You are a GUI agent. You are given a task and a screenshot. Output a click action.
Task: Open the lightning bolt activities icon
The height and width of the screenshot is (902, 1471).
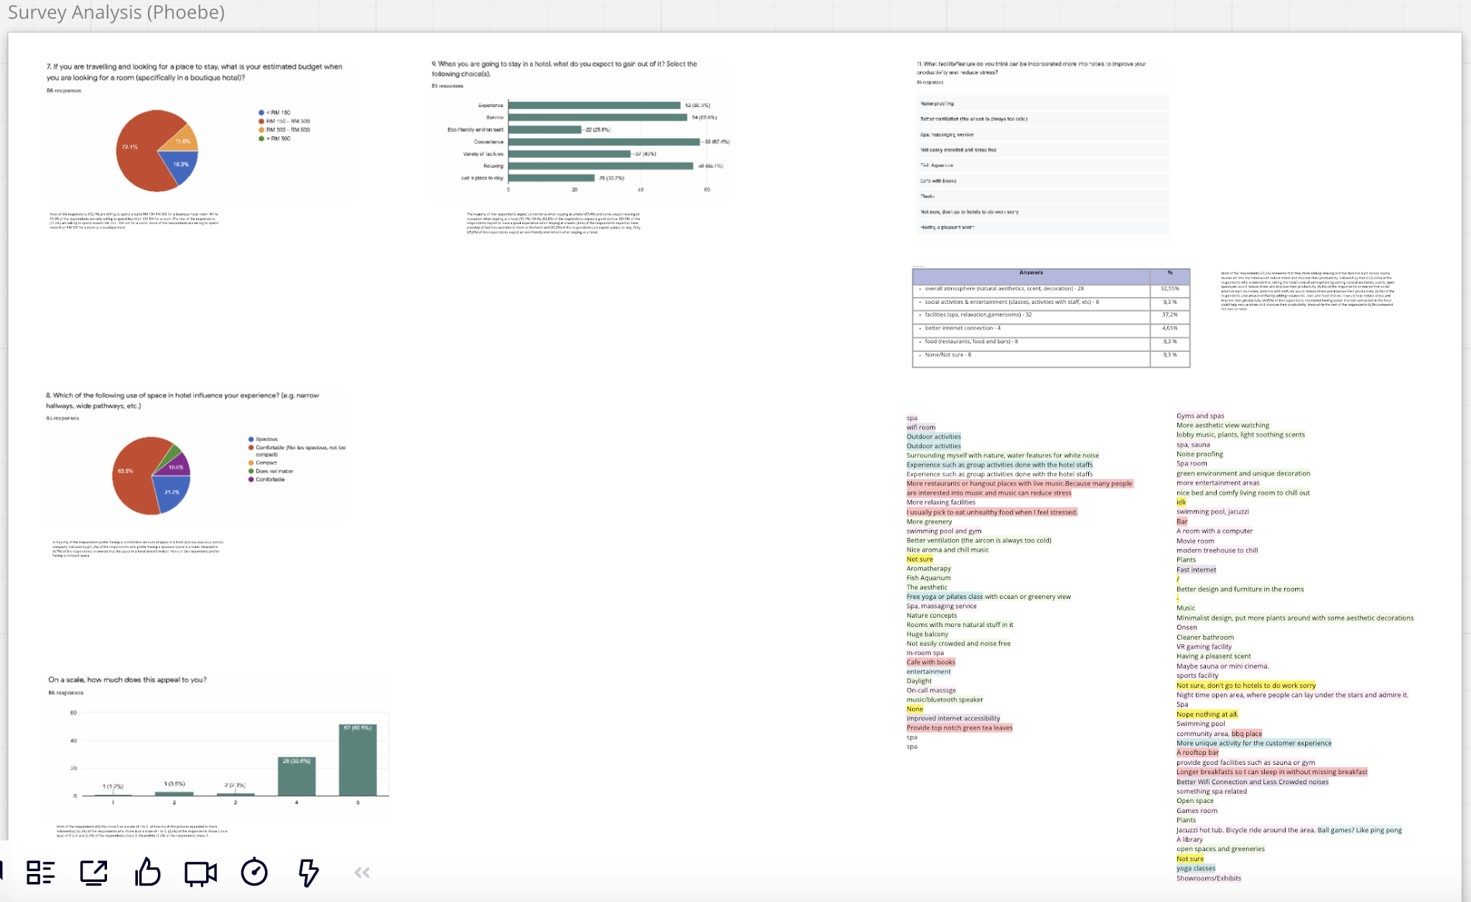pos(308,873)
